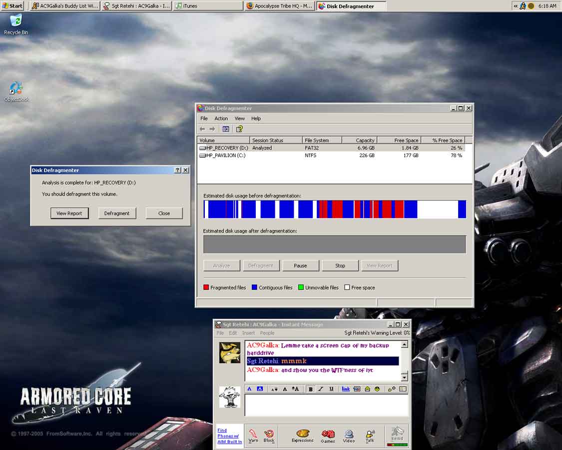Start a Video chat in AIM
The height and width of the screenshot is (450, 562).
pos(349,436)
